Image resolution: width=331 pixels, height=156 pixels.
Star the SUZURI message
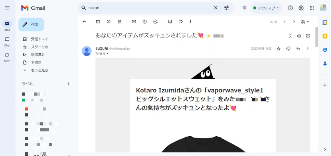(x=279, y=49)
